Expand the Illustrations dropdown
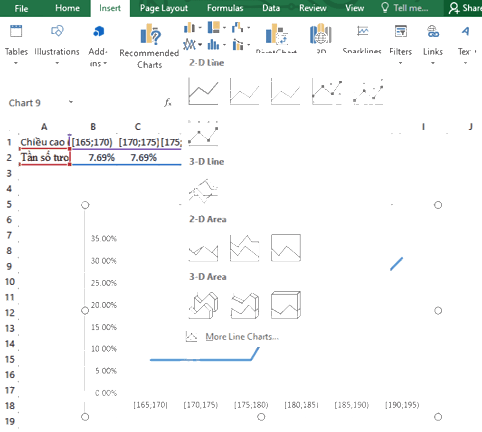This screenshot has height=432, width=482. pyautogui.click(x=57, y=63)
